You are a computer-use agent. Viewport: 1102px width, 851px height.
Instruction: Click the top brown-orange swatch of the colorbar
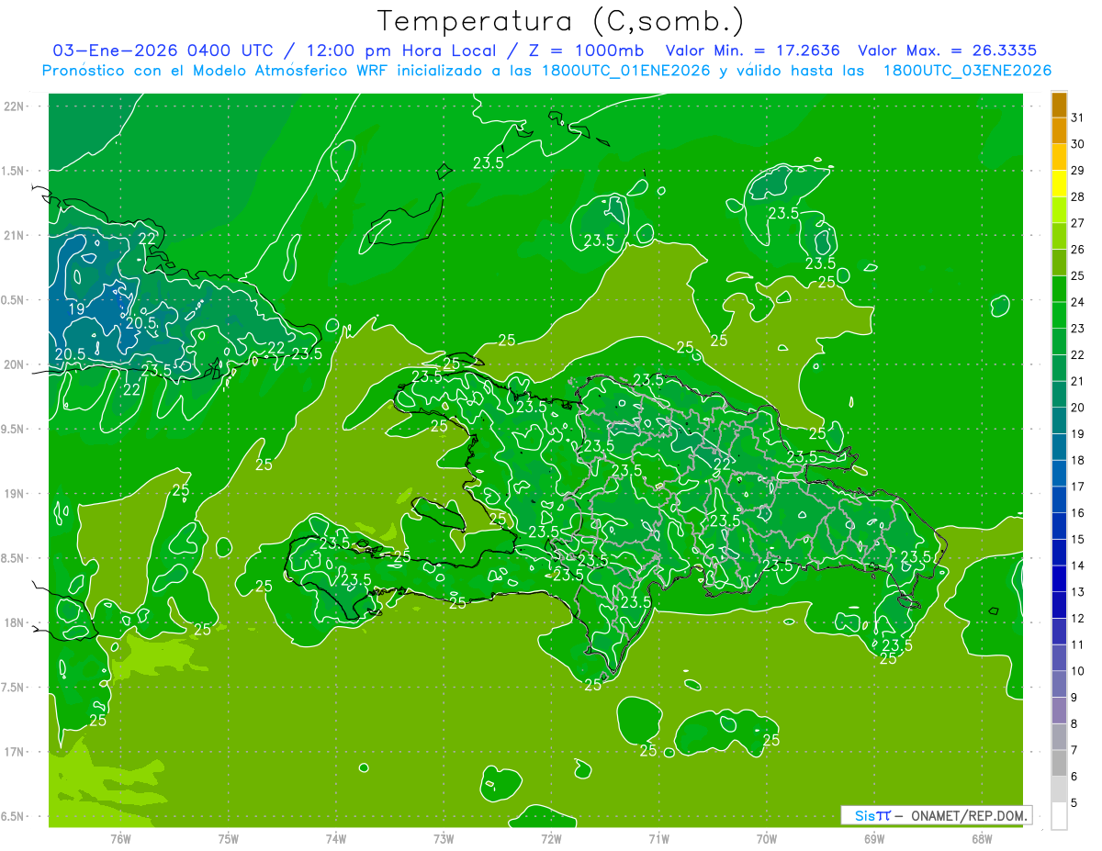pyautogui.click(x=1059, y=106)
